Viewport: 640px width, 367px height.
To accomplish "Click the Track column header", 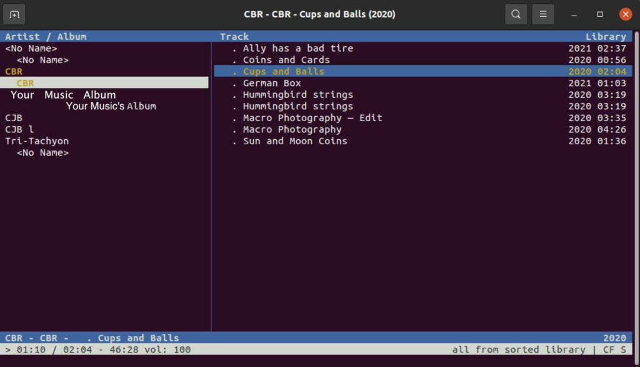I will 234,37.
